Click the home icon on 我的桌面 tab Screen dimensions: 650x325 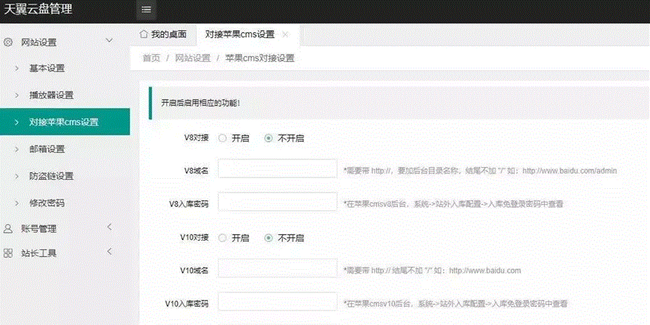pyautogui.click(x=144, y=34)
